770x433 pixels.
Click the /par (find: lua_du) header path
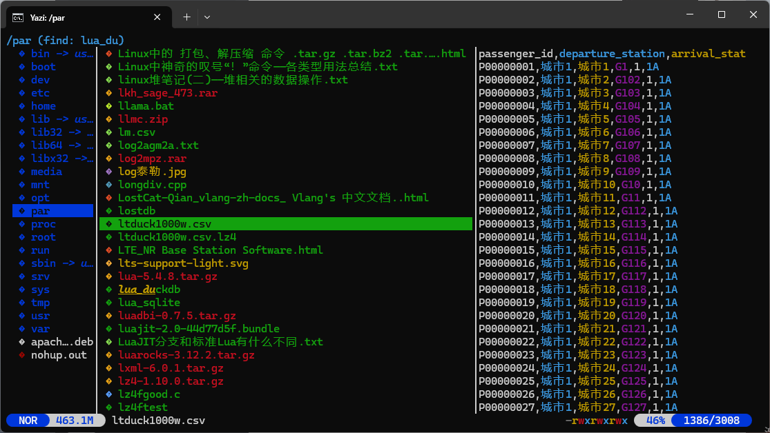66,41
